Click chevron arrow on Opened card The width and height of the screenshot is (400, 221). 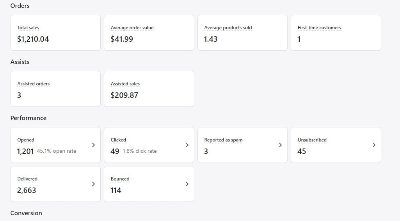93,145
